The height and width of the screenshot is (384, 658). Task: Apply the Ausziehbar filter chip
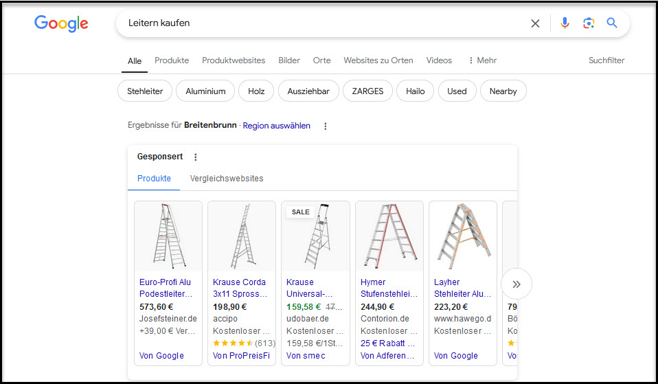pyautogui.click(x=308, y=91)
